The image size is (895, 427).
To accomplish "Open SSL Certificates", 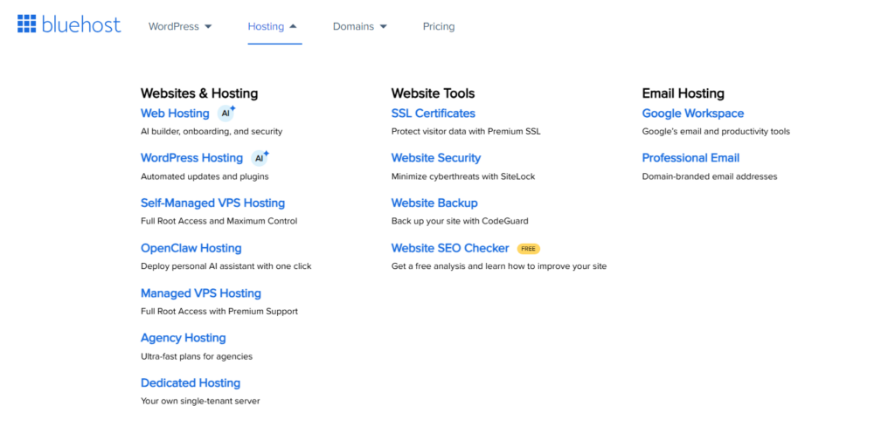I will coord(434,114).
